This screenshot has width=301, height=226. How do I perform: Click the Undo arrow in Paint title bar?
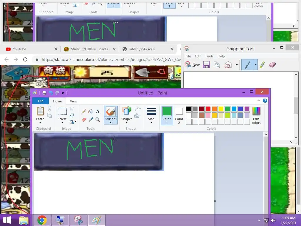pos(51,93)
